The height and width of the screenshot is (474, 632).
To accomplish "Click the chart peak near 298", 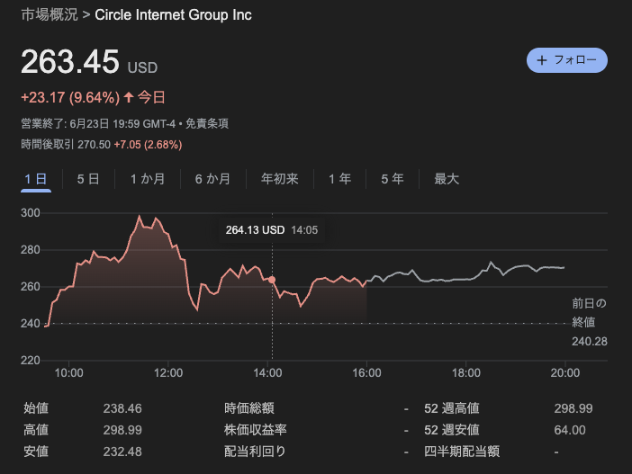I will pos(139,217).
